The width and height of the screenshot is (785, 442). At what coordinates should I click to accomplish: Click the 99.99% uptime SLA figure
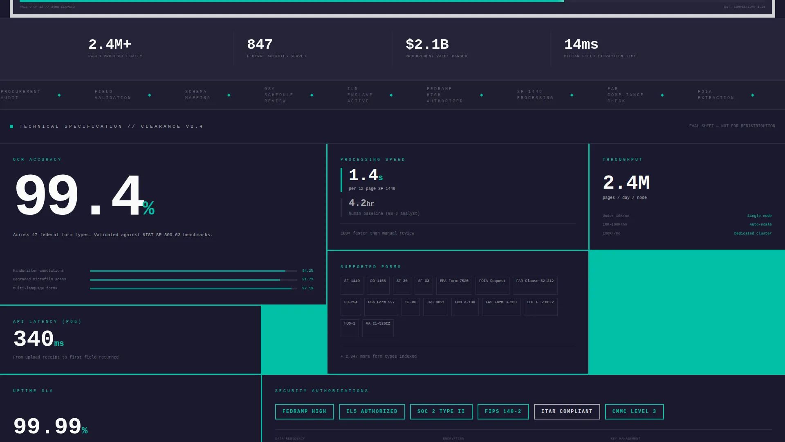[51, 426]
